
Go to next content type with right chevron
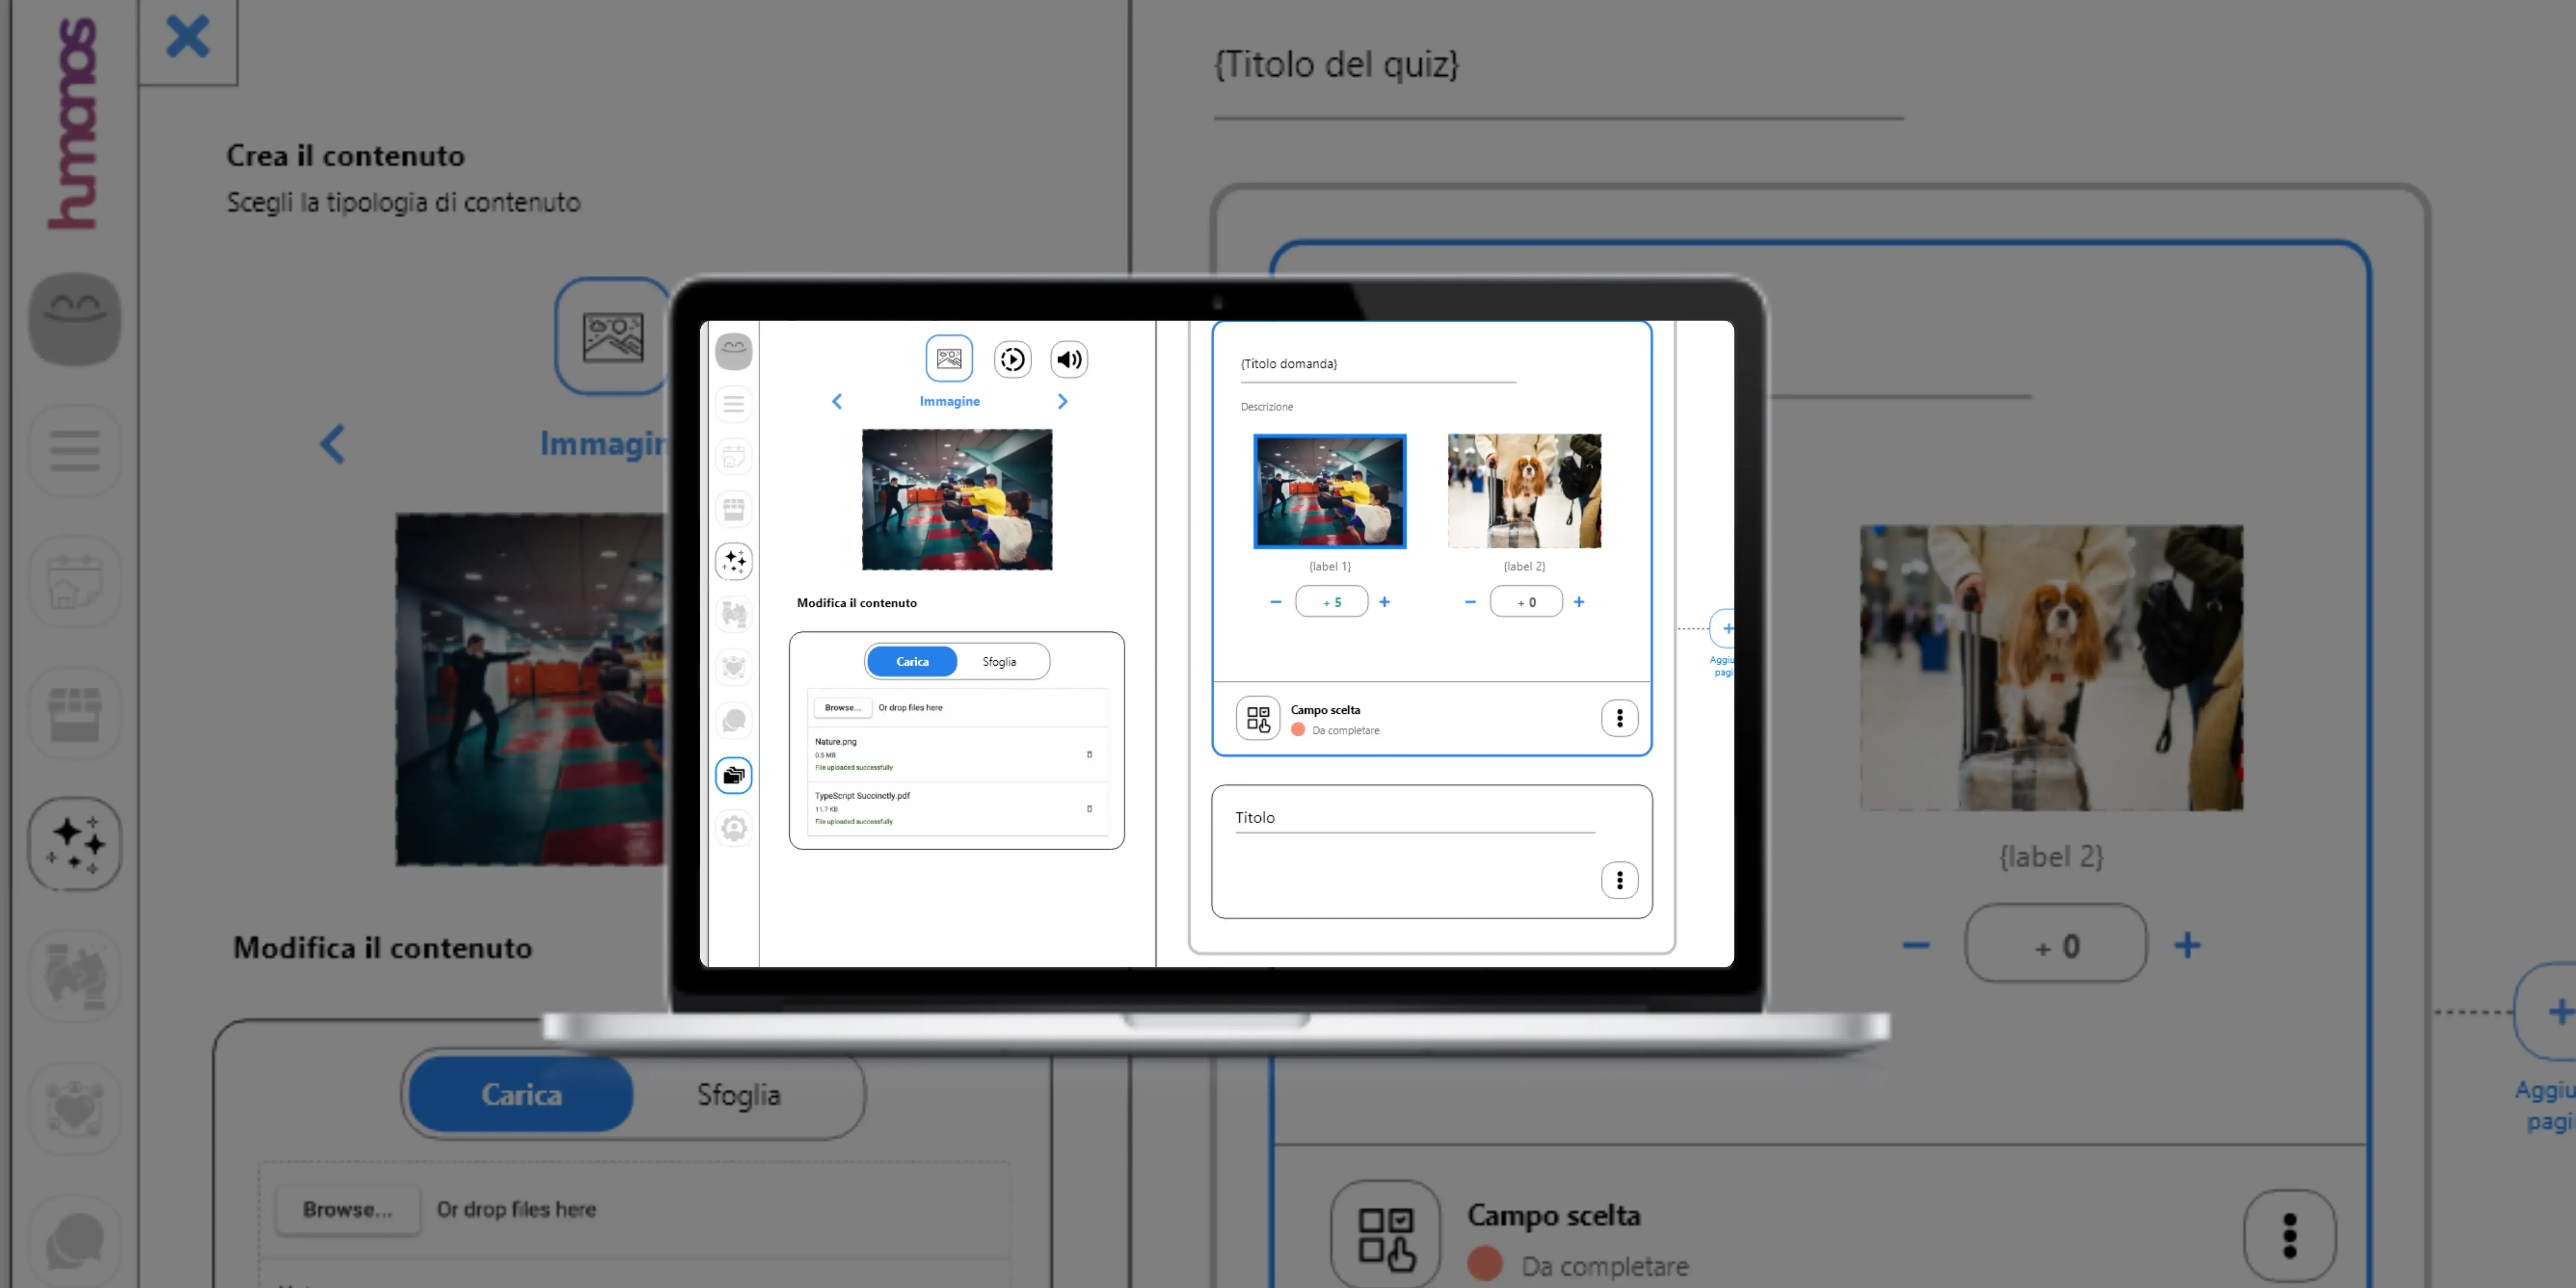click(x=1062, y=401)
